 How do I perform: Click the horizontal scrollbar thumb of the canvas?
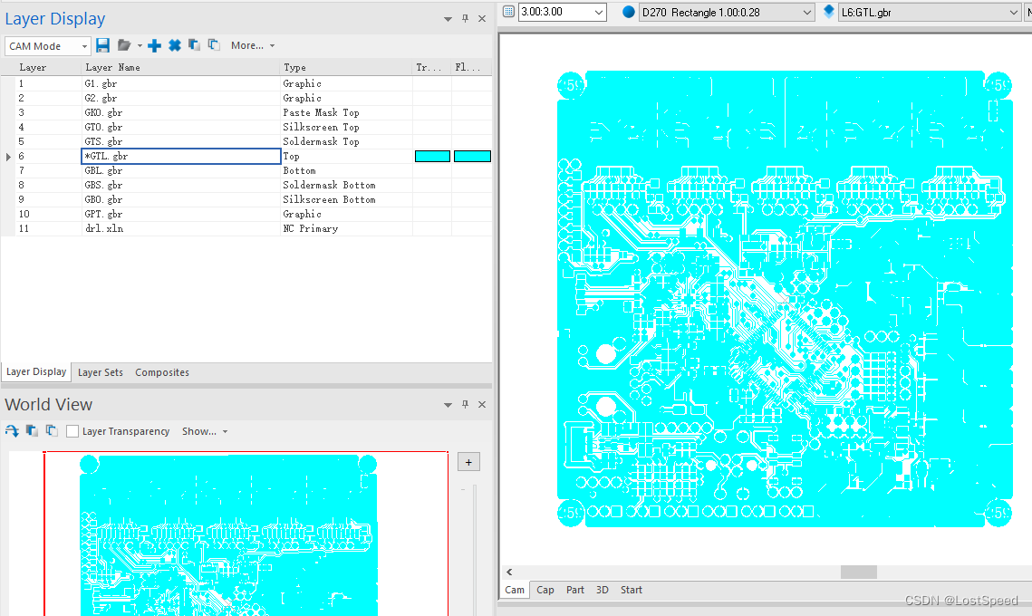click(858, 572)
